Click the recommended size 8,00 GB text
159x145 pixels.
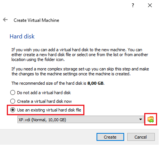tap(96, 83)
